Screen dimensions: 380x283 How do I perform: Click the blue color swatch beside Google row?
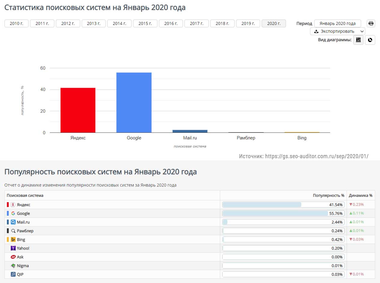8,213
